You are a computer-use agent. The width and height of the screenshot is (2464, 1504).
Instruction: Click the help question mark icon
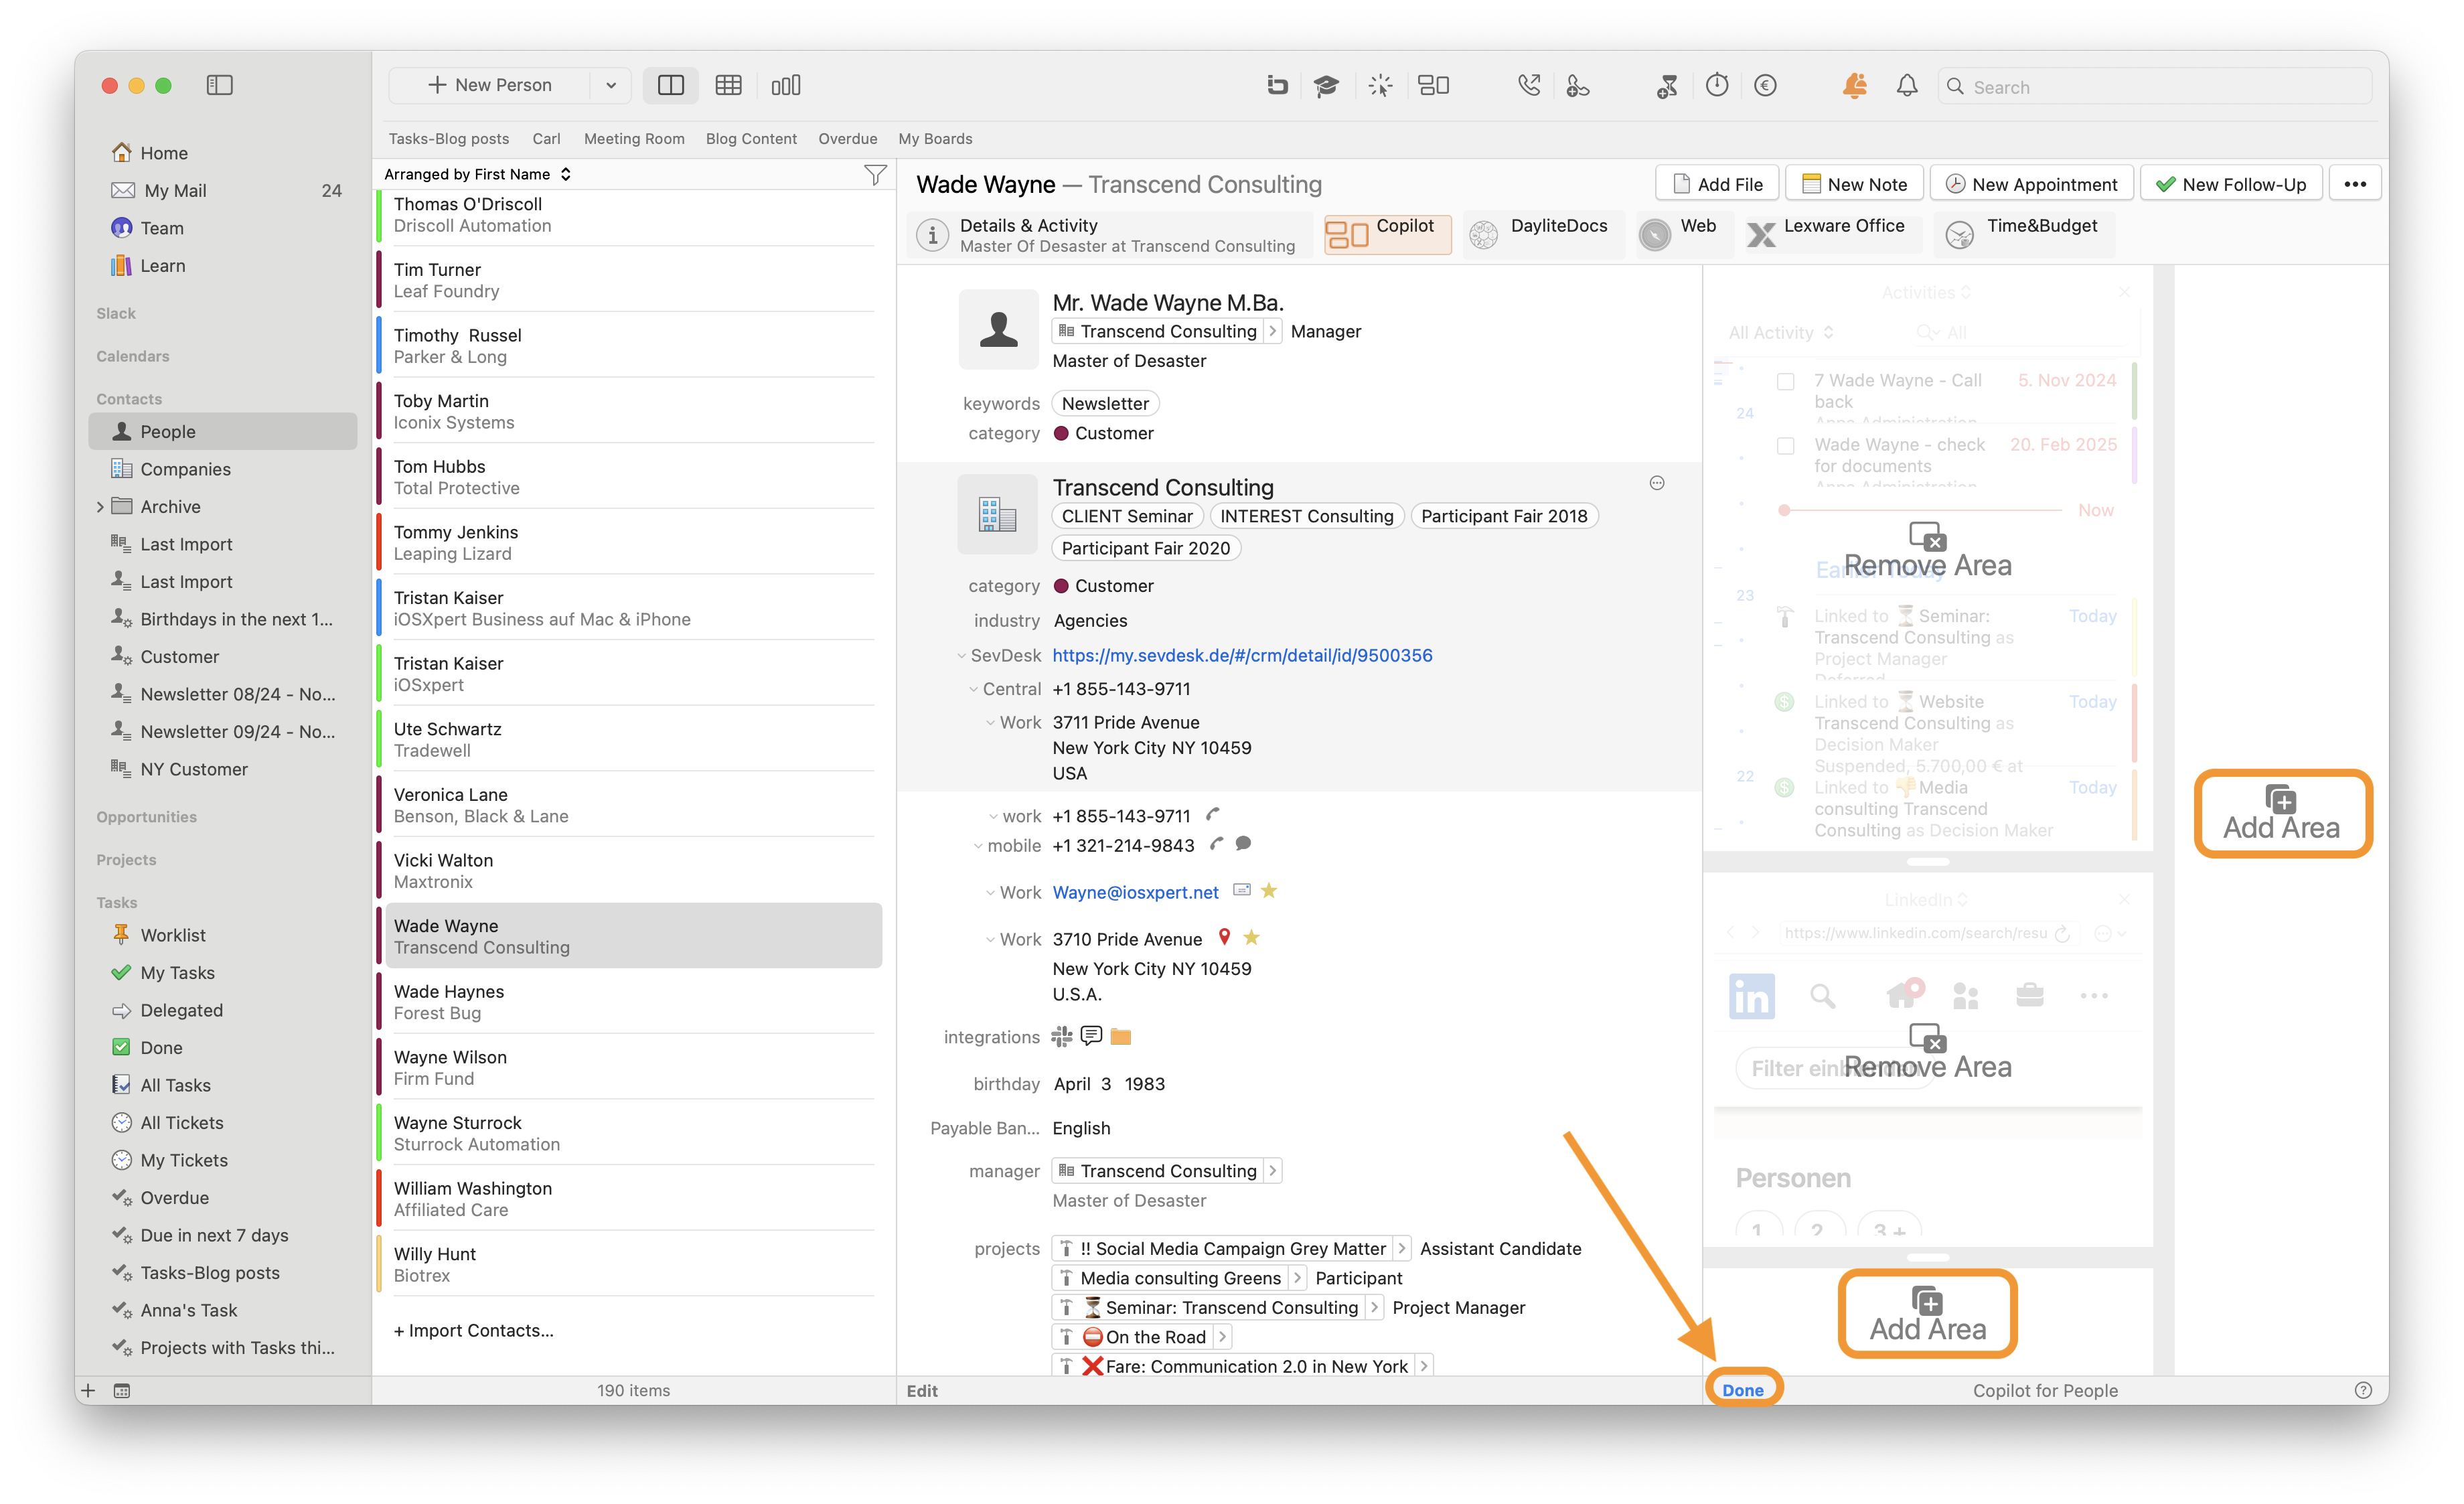tap(2363, 1390)
